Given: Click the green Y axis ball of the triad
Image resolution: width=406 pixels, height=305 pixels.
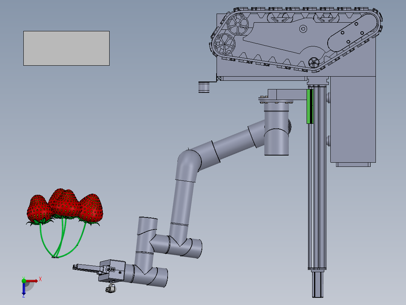Looking at the screenshot, I should 24,280.
